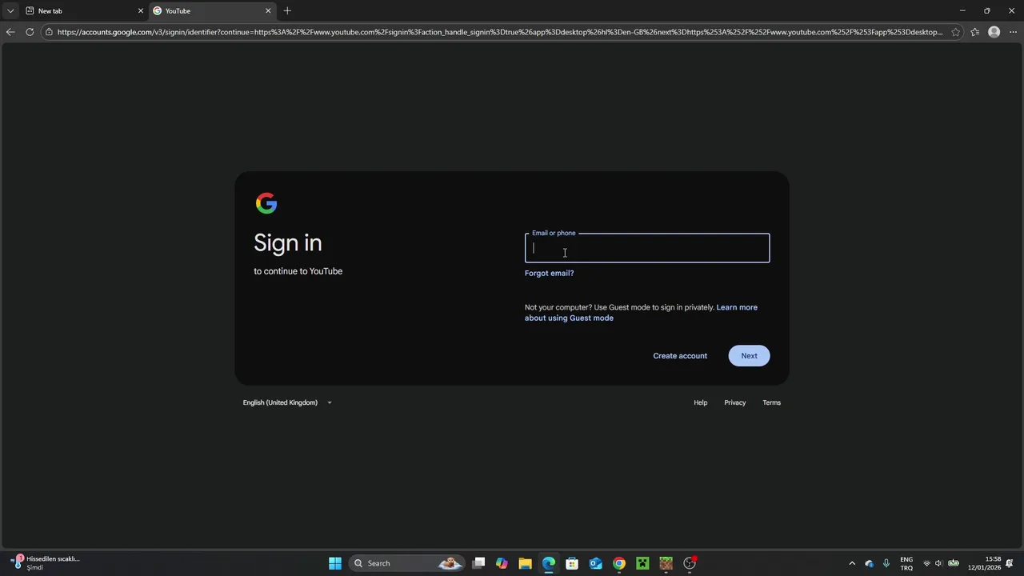Click the microphone tray icon

click(886, 563)
